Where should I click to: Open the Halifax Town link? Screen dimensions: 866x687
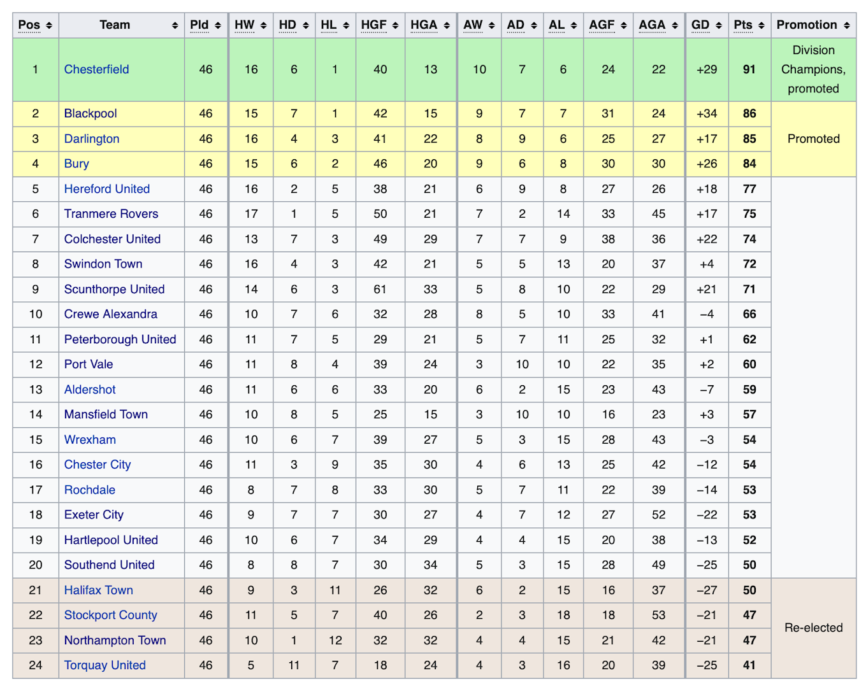99,590
